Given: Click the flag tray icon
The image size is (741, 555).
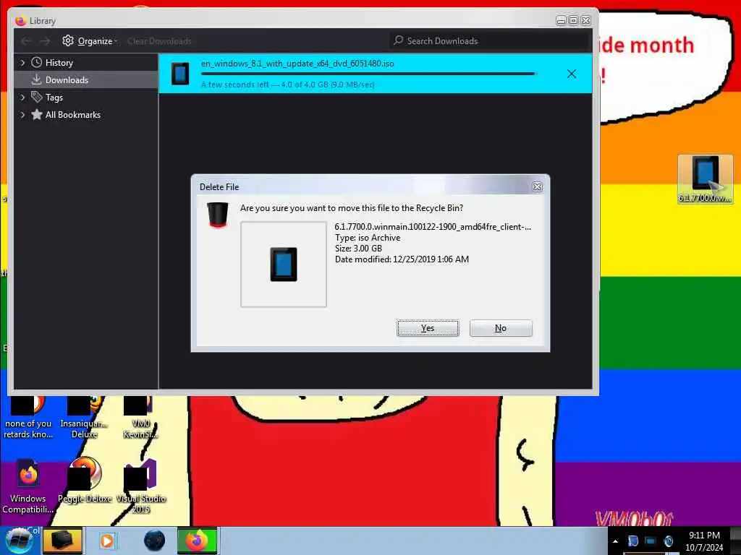Looking at the screenshot, I should (x=632, y=541).
